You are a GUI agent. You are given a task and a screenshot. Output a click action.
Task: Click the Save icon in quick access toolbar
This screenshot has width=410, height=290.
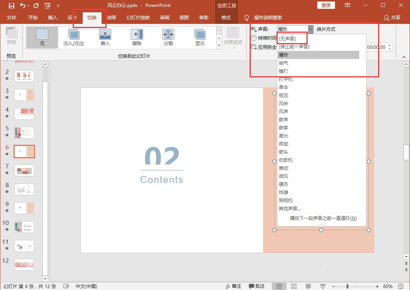(11, 5)
